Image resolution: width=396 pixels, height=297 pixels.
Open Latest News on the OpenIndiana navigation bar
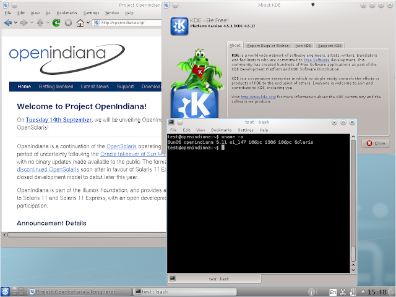pos(95,86)
